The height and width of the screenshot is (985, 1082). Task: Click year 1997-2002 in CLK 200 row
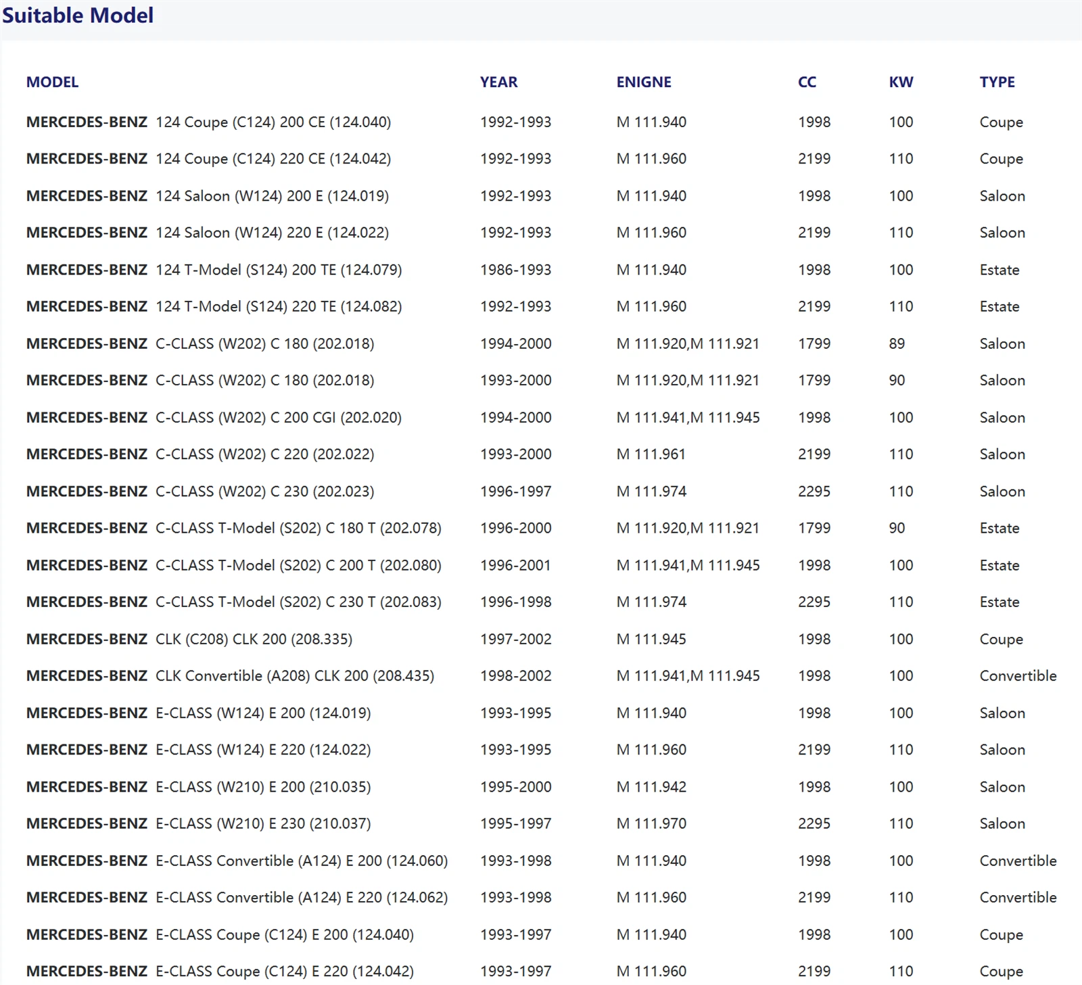coord(516,639)
